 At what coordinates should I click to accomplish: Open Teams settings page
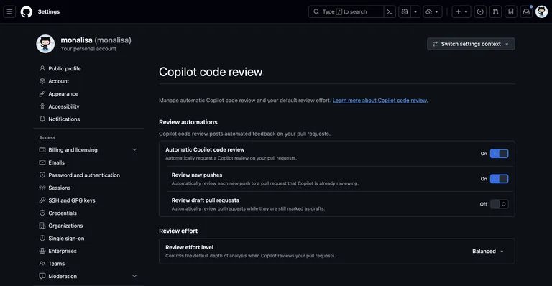56,264
